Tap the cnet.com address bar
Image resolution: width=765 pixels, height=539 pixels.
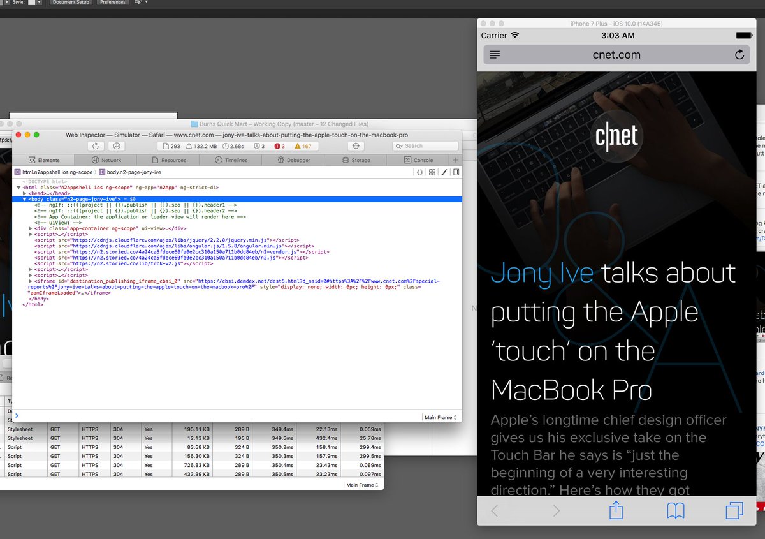click(x=616, y=55)
